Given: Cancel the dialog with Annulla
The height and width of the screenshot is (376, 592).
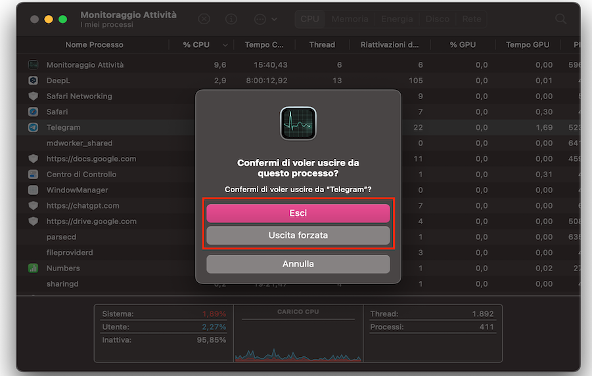Looking at the screenshot, I should point(298,264).
